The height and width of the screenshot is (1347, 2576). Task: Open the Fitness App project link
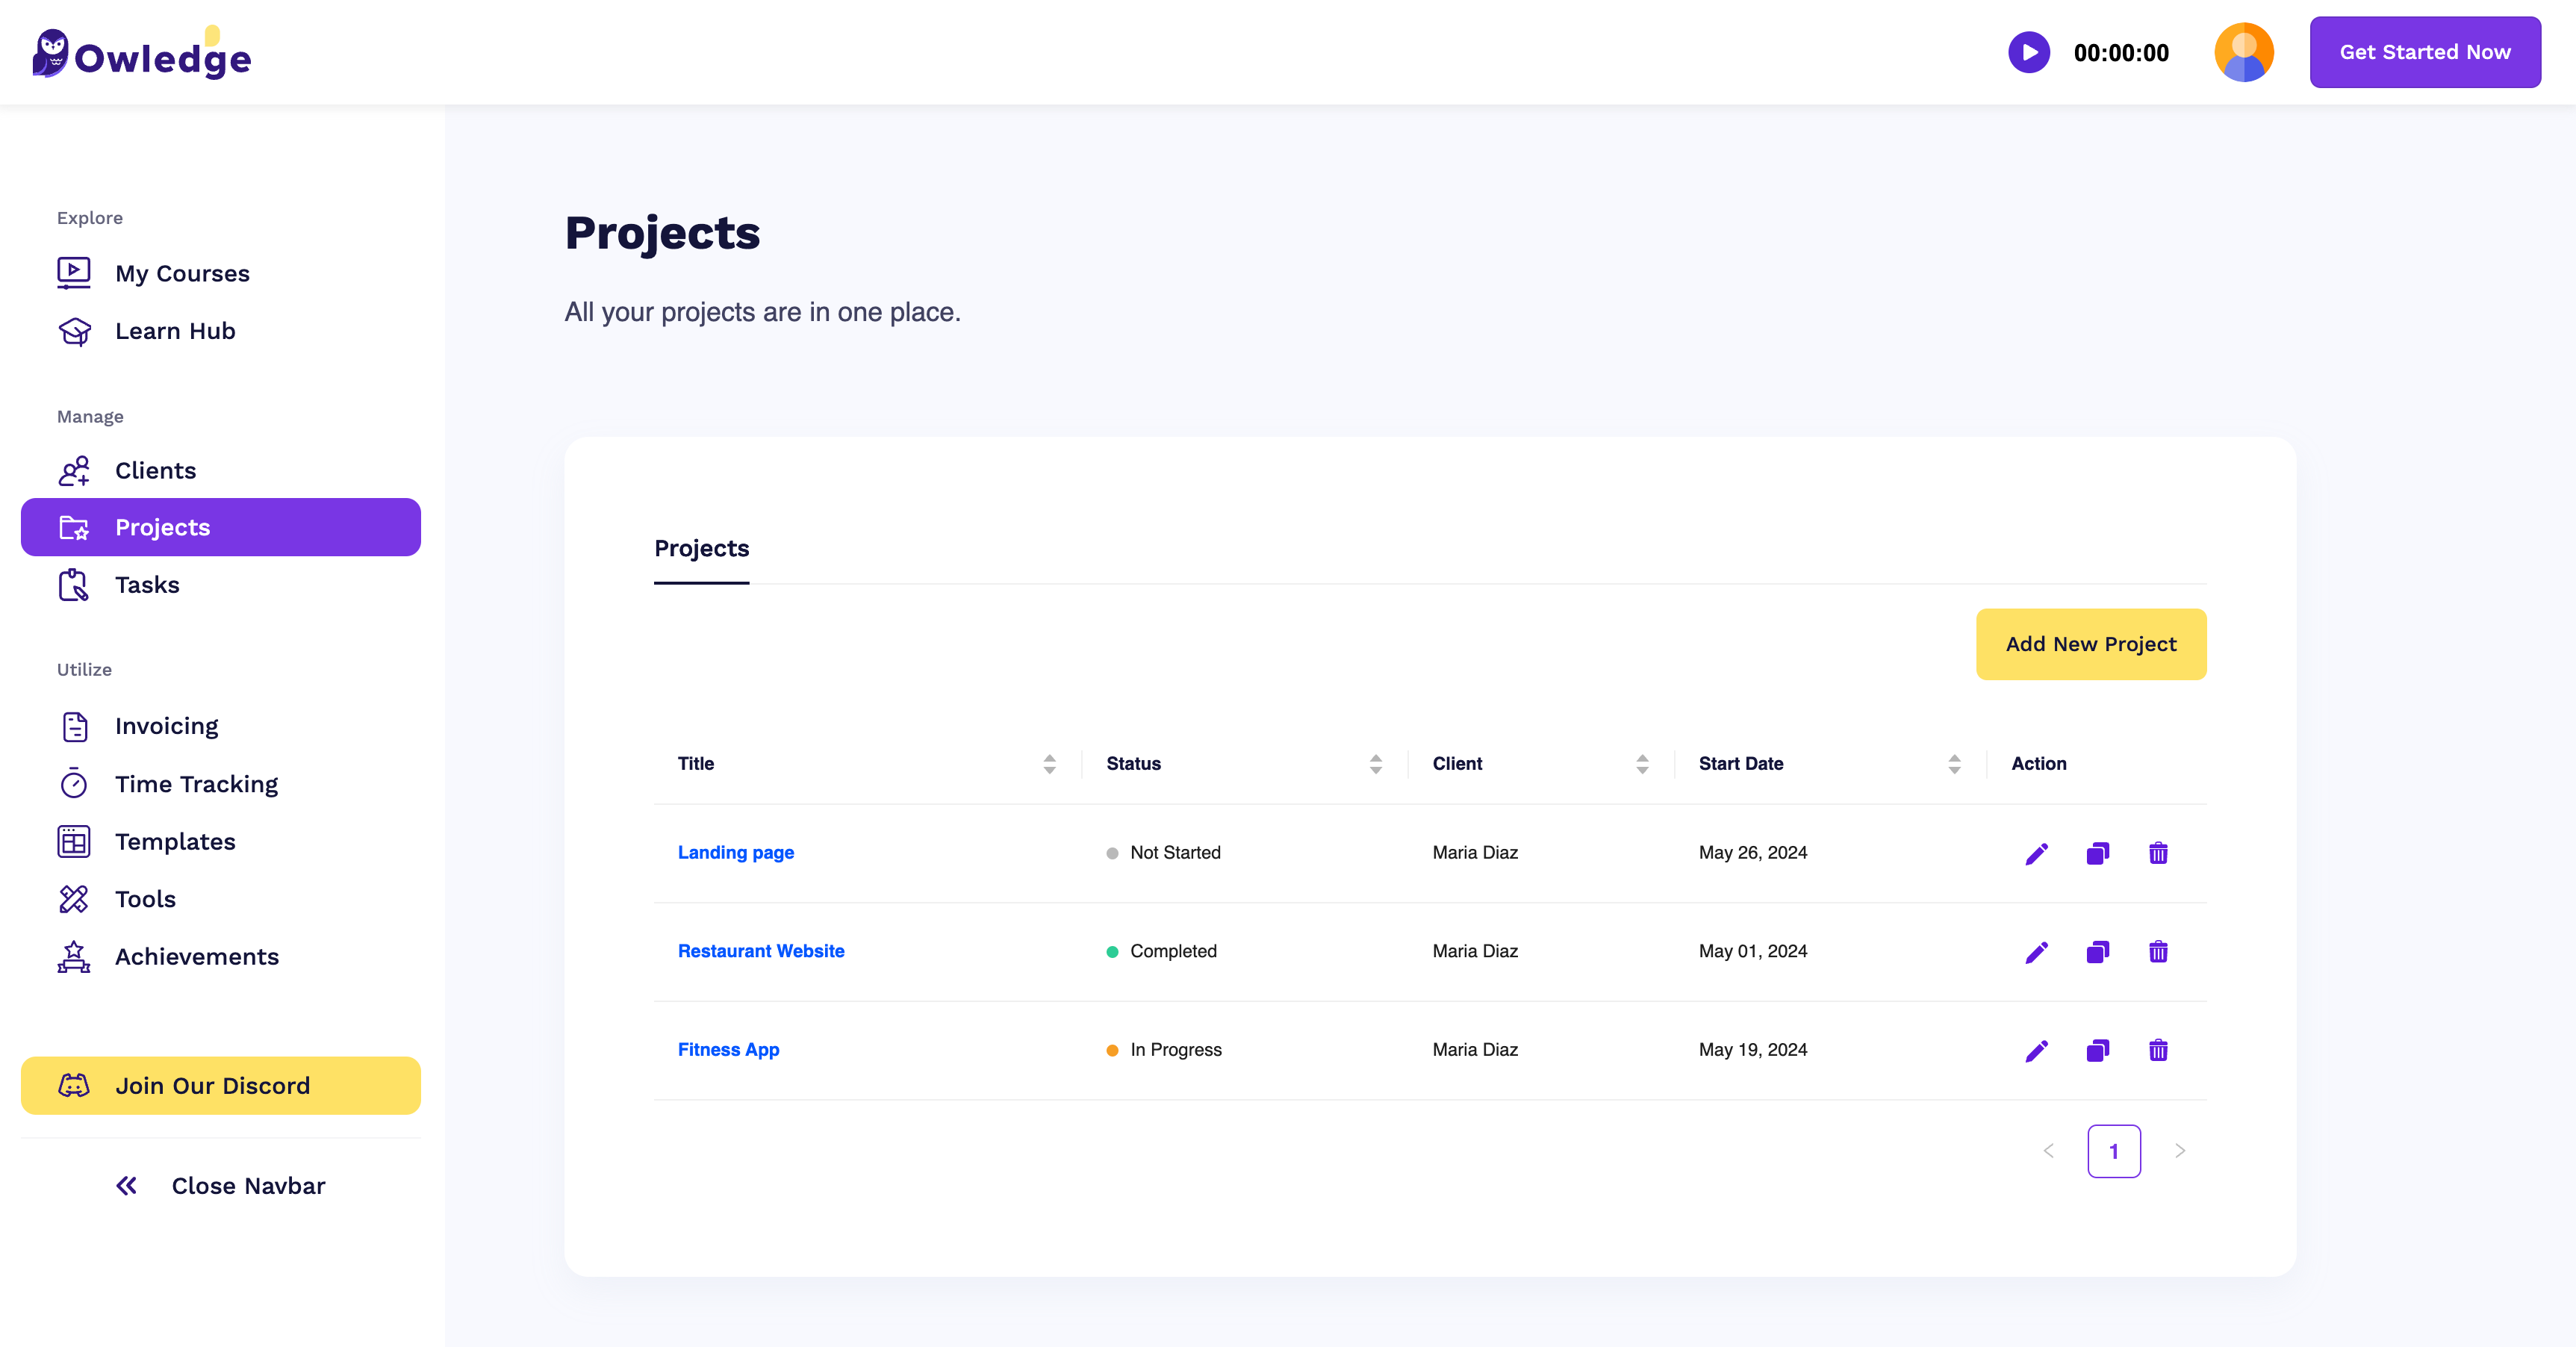tap(728, 1050)
